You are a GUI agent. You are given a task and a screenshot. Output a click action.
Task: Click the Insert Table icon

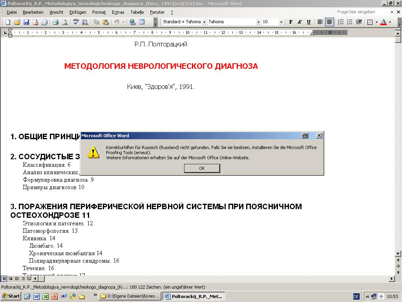pos(142,22)
